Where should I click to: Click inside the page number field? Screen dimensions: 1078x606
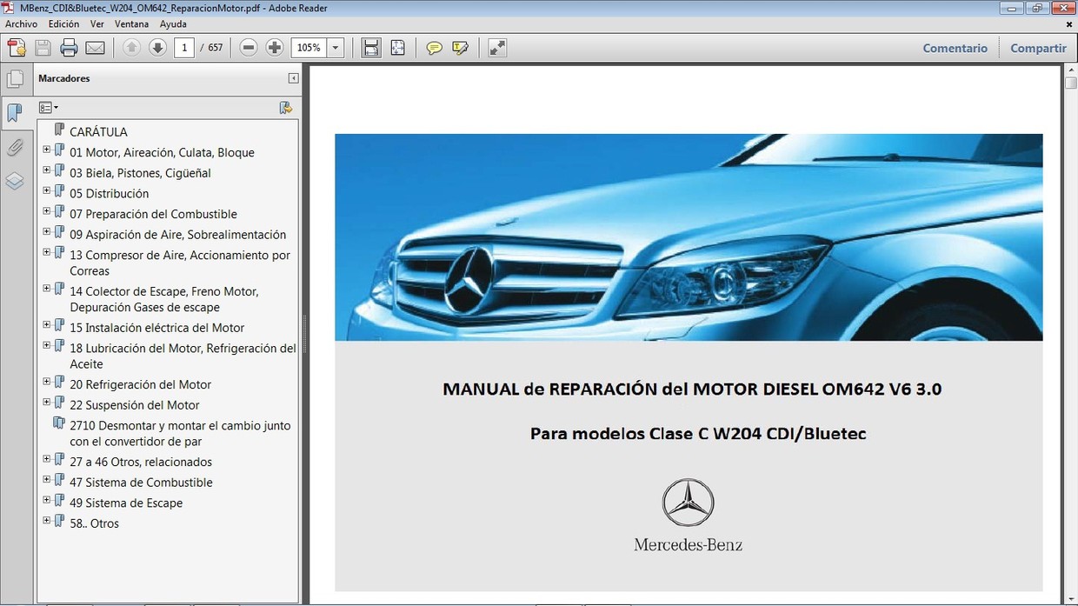(x=183, y=48)
